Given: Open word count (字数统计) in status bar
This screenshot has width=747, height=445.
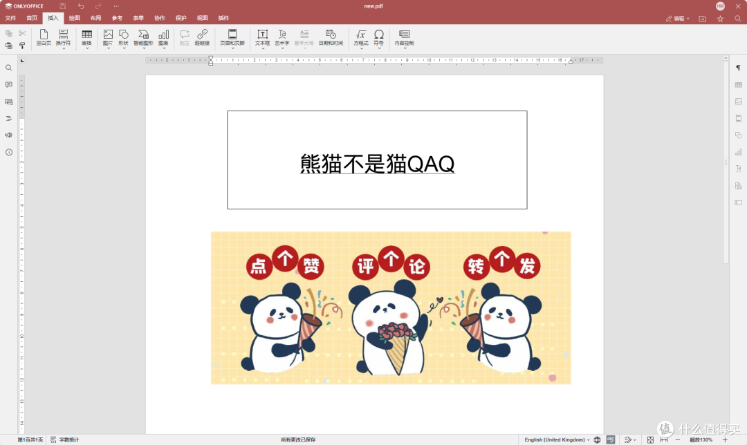Looking at the screenshot, I should pyautogui.click(x=65, y=439).
